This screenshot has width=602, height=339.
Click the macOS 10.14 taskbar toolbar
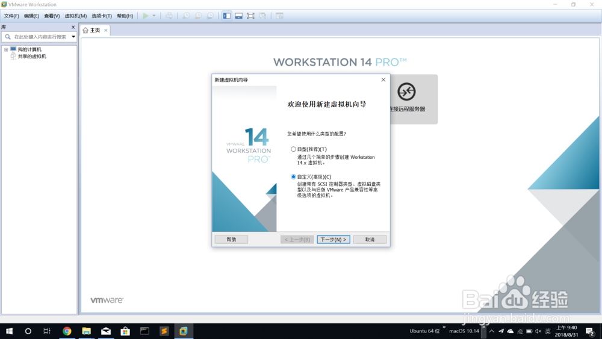tap(464, 331)
